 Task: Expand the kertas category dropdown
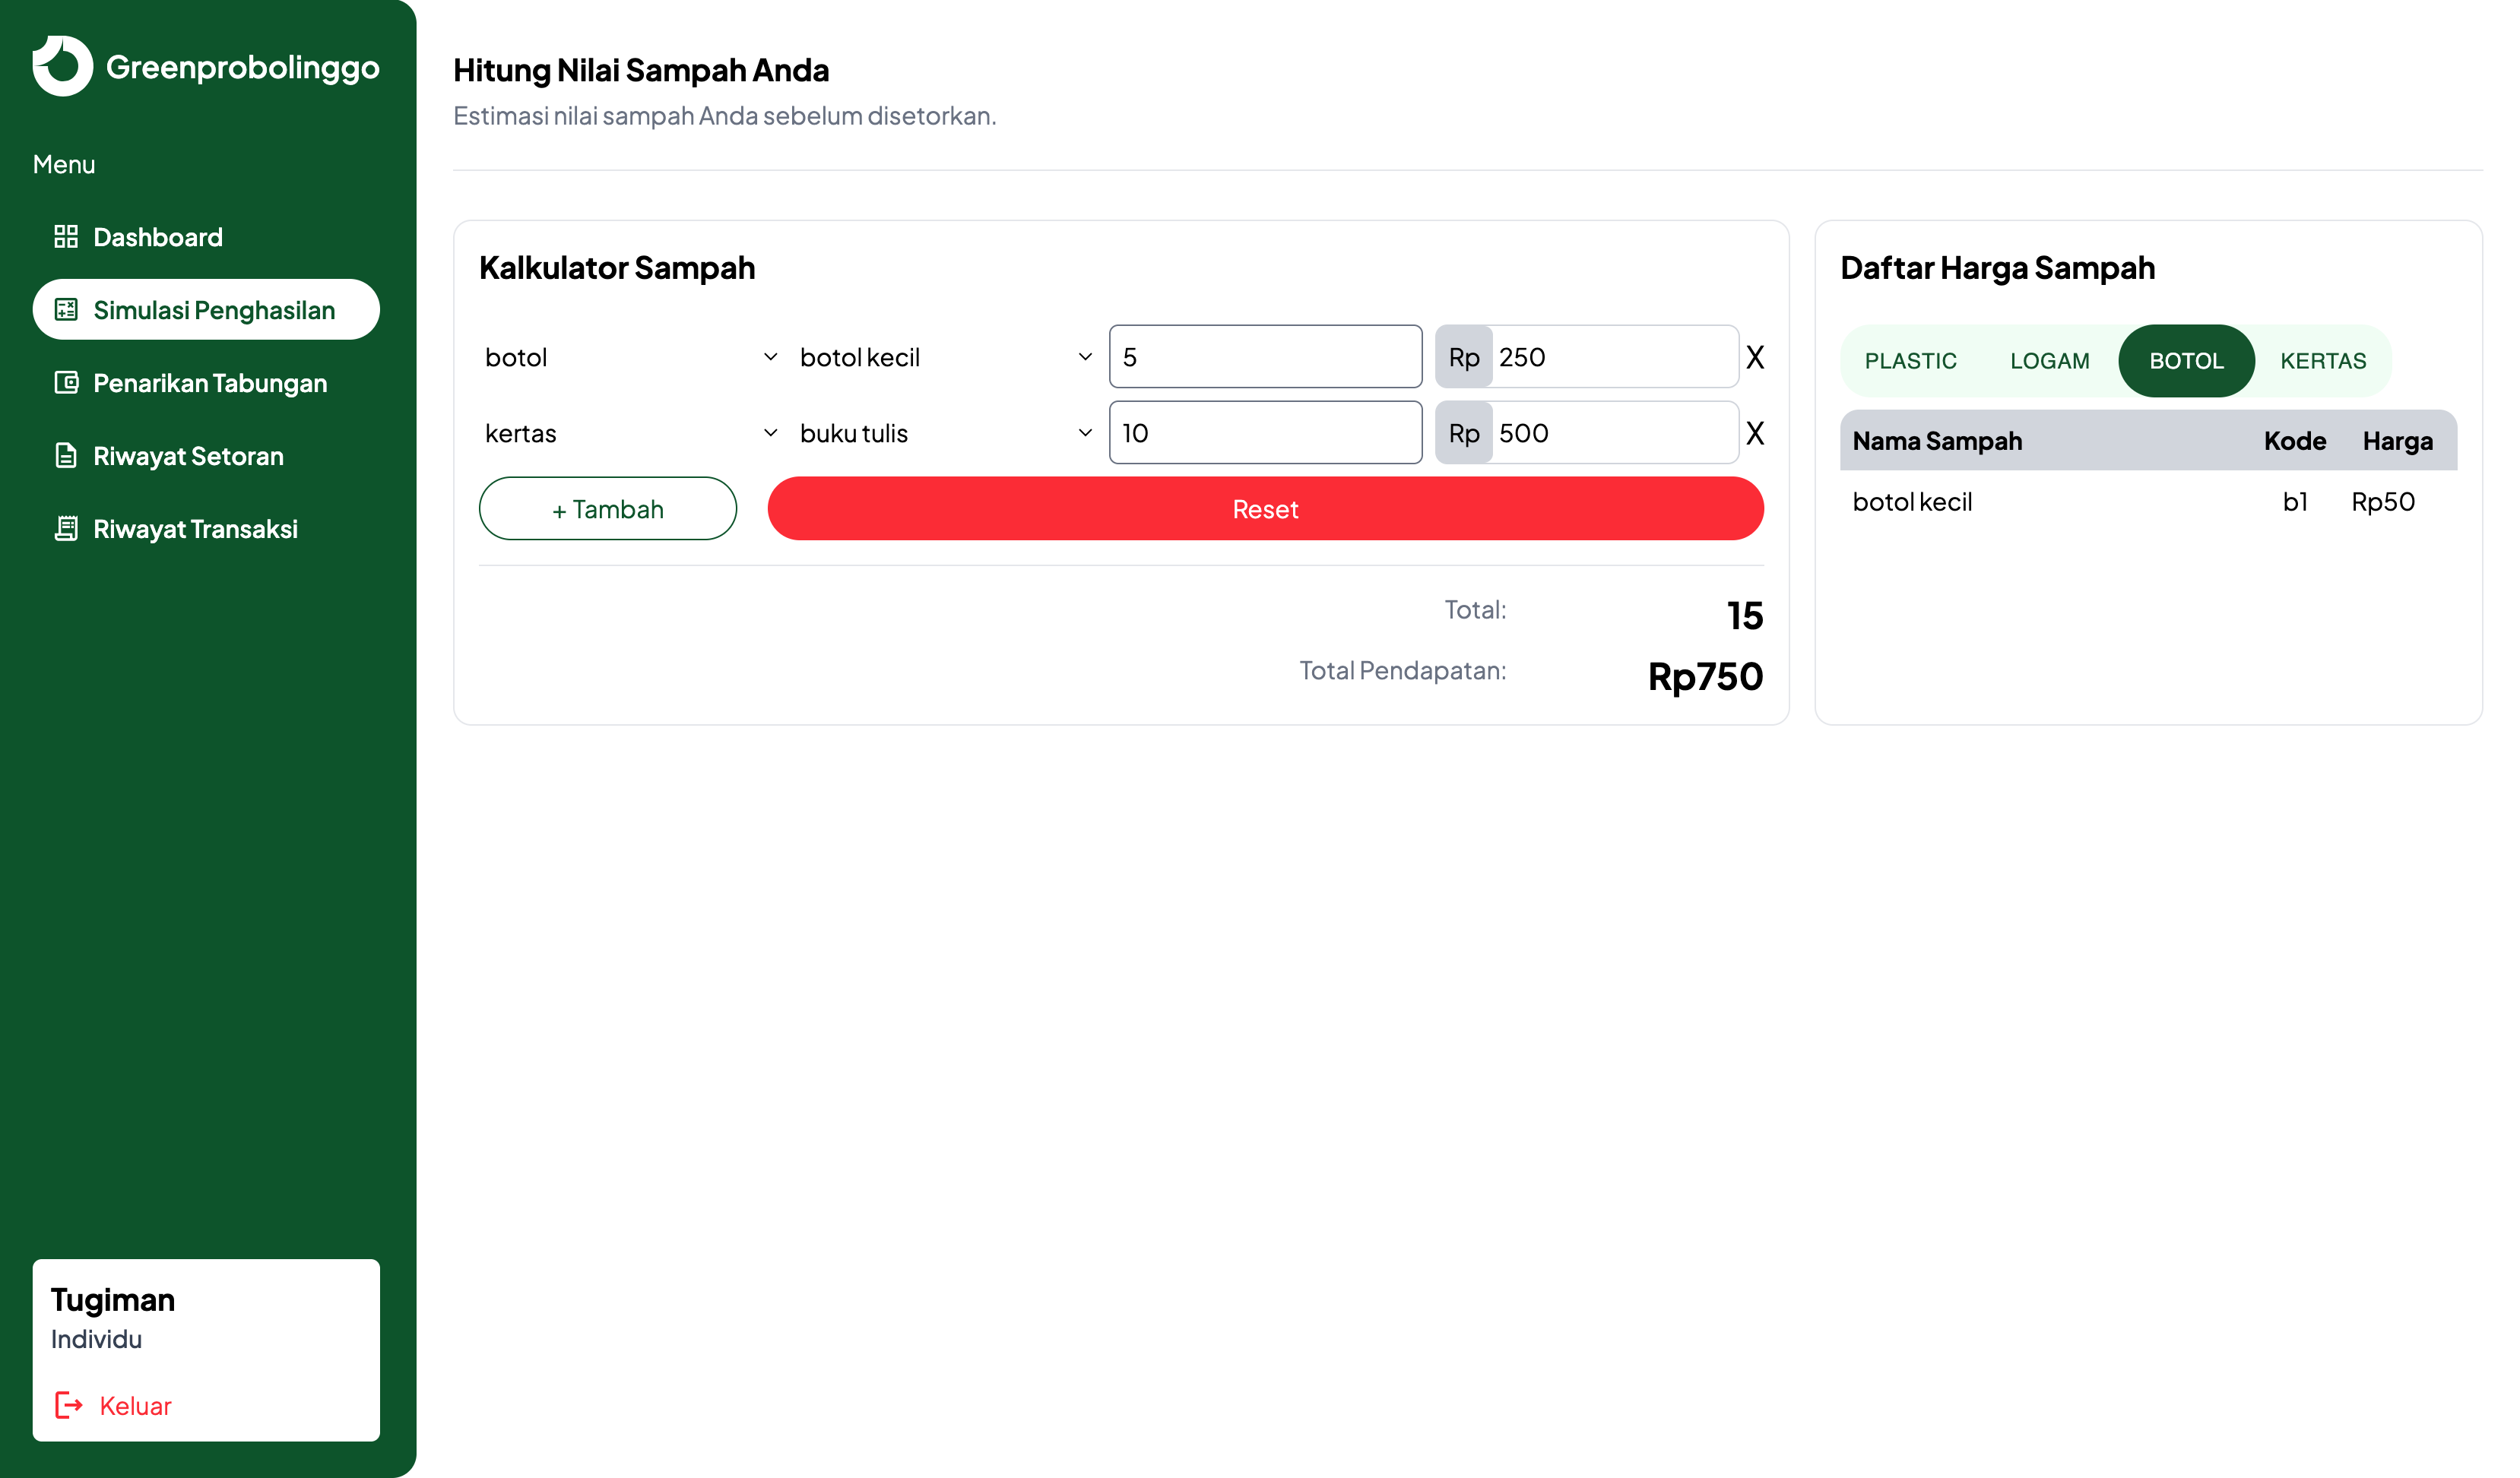630,434
